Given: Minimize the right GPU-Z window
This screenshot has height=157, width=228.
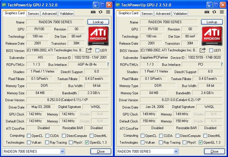Looking at the screenshot, I should [209, 5].
